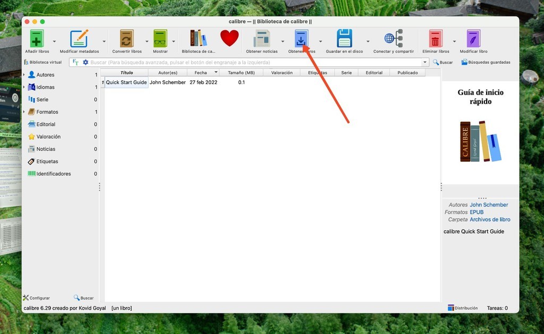Open John Schember link in details panel
544x334 pixels.
(489, 205)
